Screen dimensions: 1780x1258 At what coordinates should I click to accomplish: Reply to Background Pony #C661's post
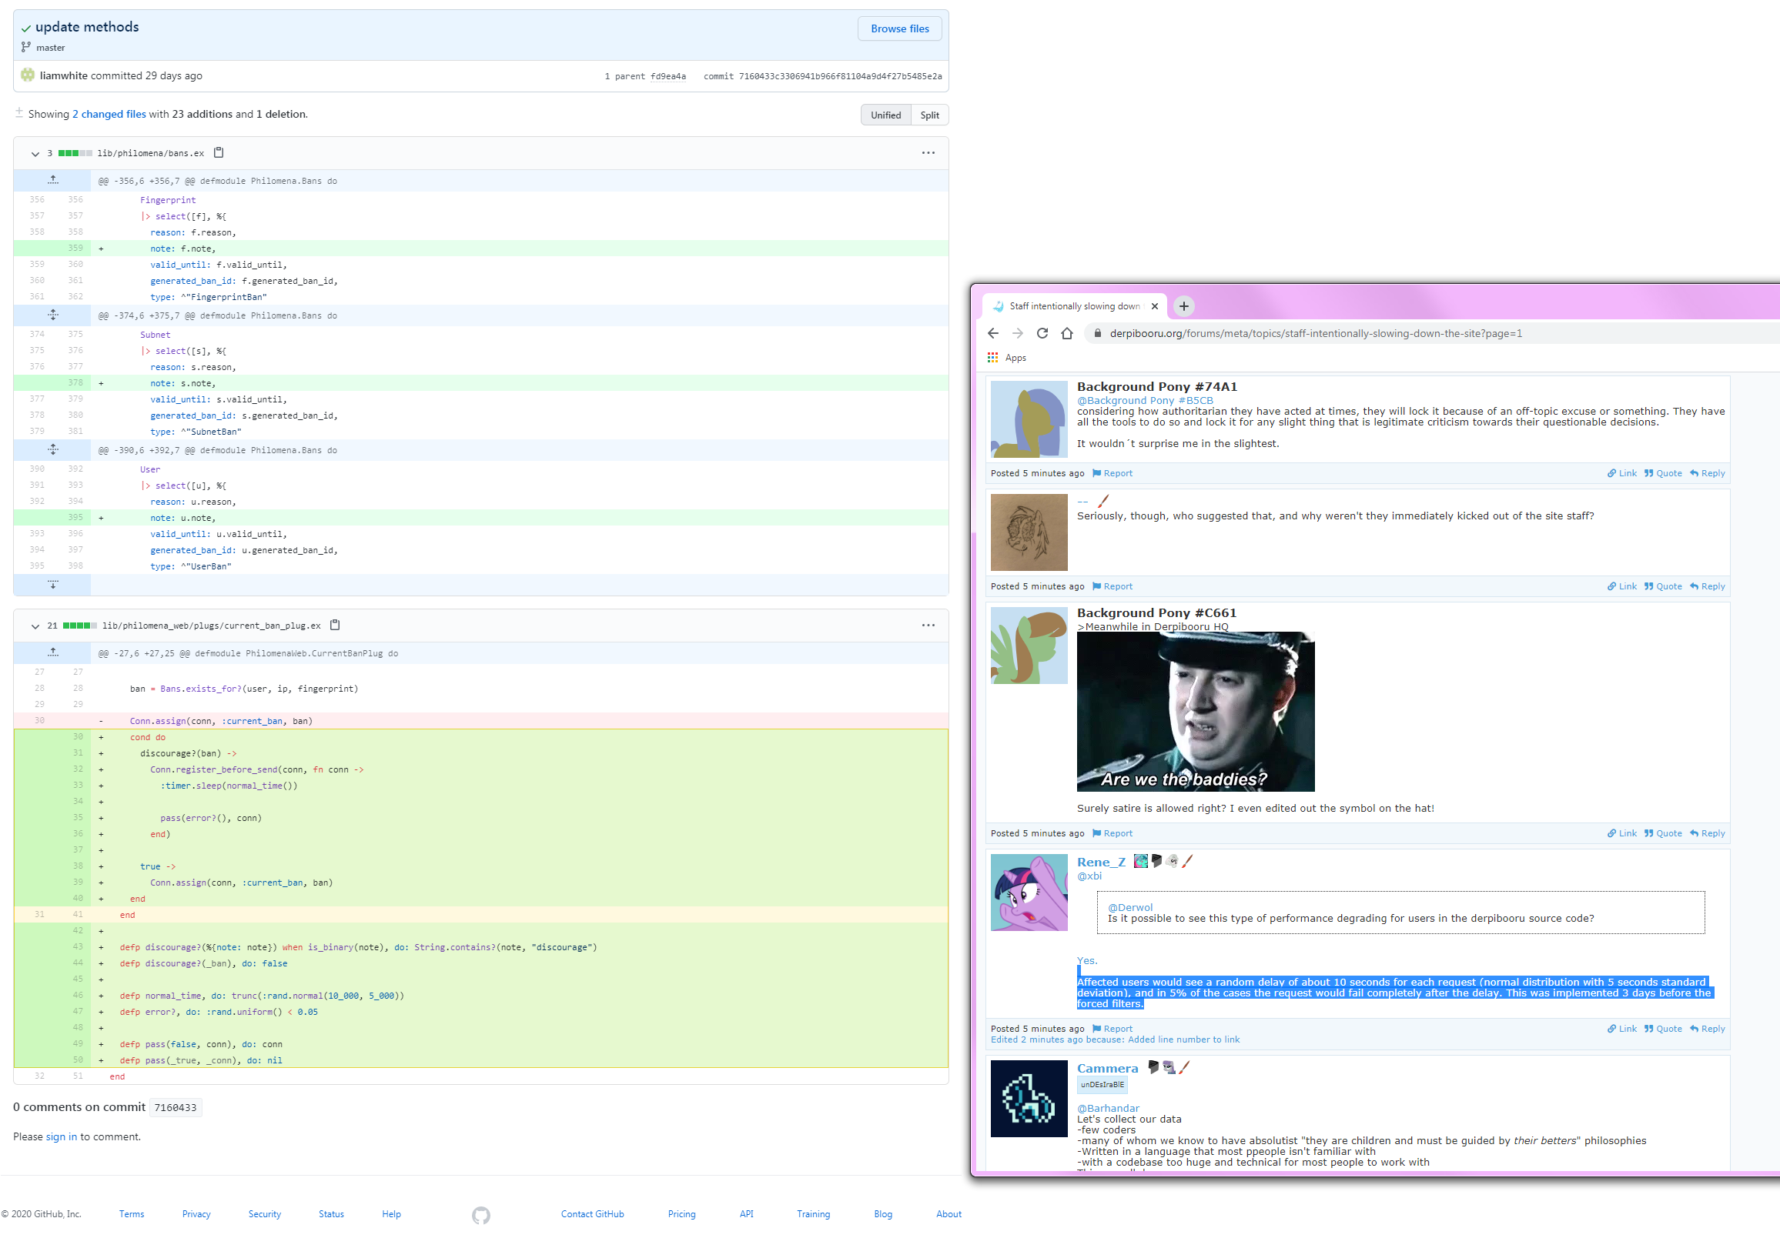coord(1707,833)
